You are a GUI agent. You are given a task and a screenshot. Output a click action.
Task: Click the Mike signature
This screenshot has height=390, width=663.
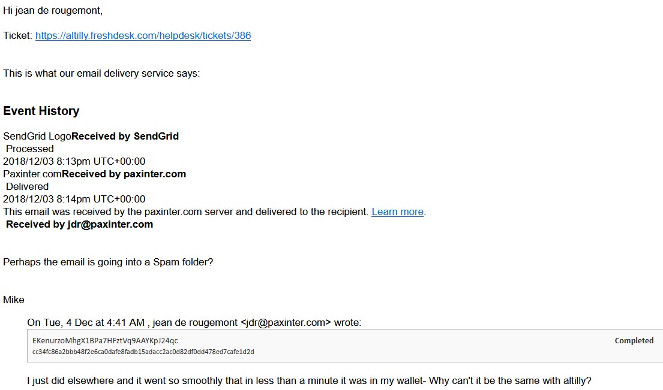pyautogui.click(x=14, y=300)
